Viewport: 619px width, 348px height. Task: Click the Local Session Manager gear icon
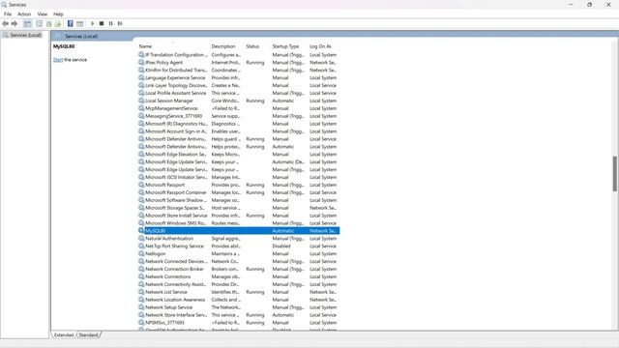141,101
